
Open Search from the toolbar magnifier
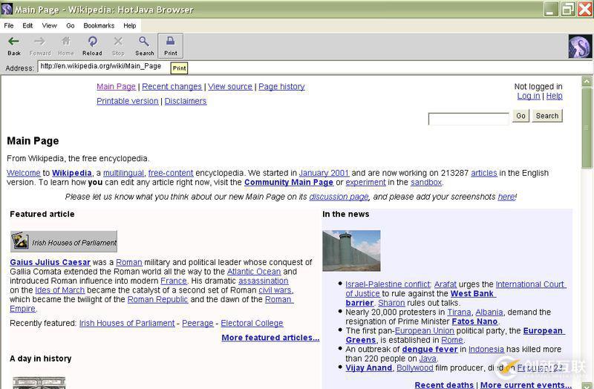click(x=144, y=46)
